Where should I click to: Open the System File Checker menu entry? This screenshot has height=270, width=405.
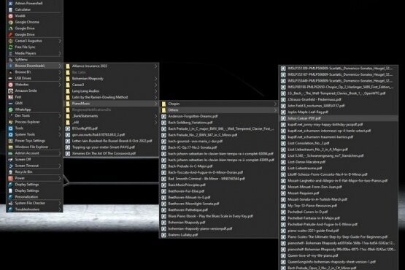pos(34,203)
